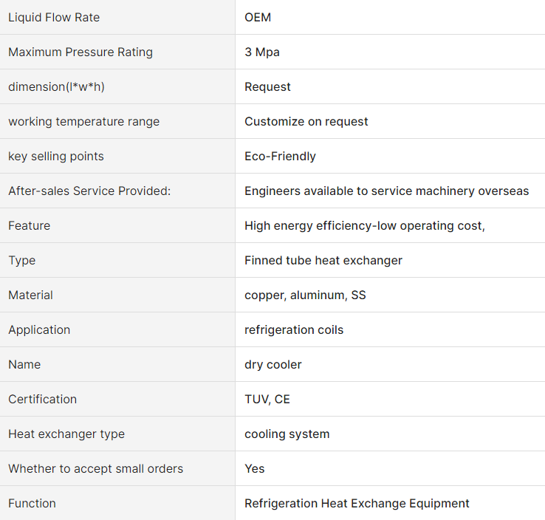545x520 pixels.
Task: Select the '3 Mpa' value
Action: [x=262, y=52]
